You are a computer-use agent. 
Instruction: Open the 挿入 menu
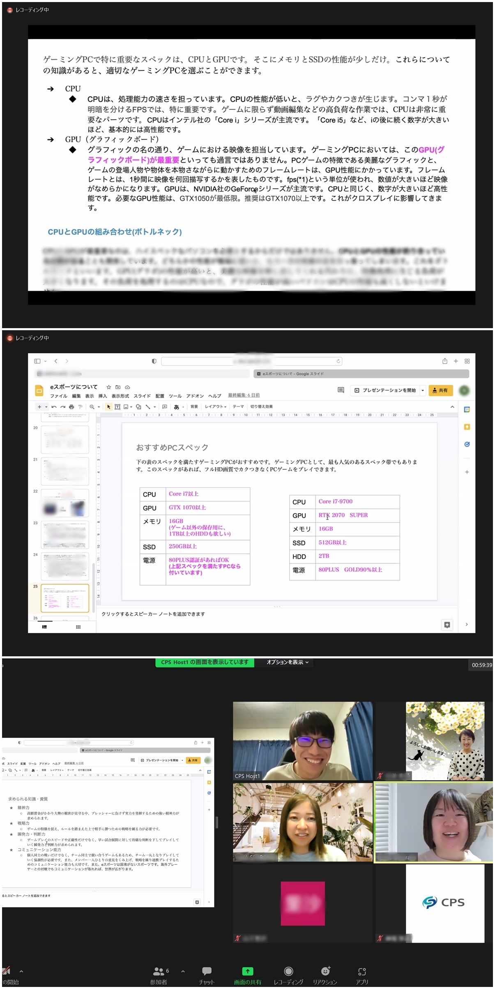103,396
